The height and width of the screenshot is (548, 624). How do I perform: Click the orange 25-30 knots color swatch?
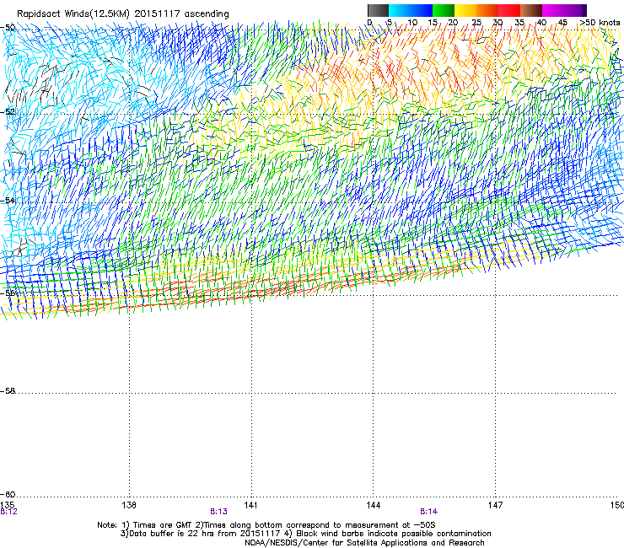click(x=487, y=10)
